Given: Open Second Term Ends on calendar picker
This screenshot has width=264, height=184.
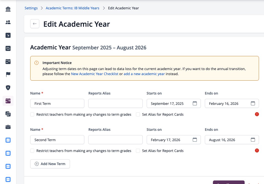Looking at the screenshot, I should click(x=253, y=140).
